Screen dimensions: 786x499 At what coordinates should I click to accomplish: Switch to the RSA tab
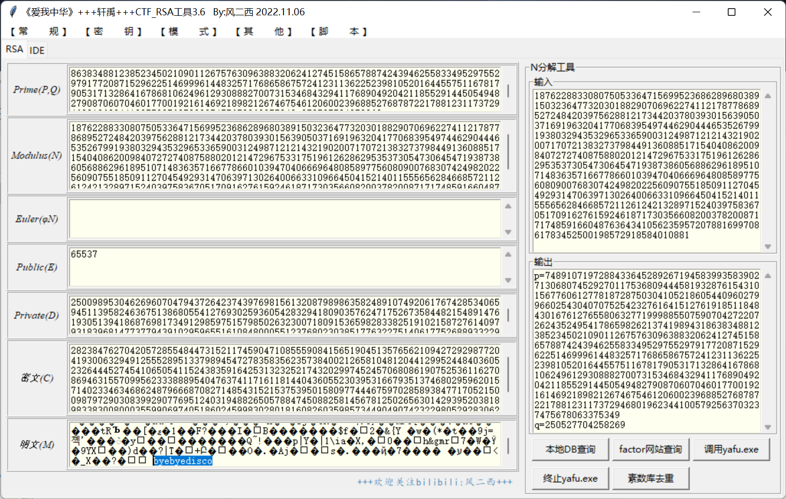(14, 49)
